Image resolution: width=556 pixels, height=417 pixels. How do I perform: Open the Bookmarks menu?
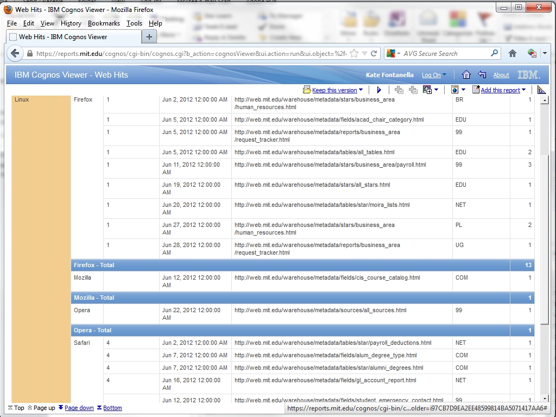104,23
